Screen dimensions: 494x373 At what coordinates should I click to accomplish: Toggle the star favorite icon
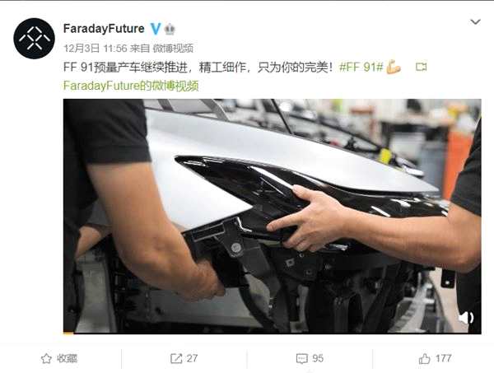coord(46,358)
